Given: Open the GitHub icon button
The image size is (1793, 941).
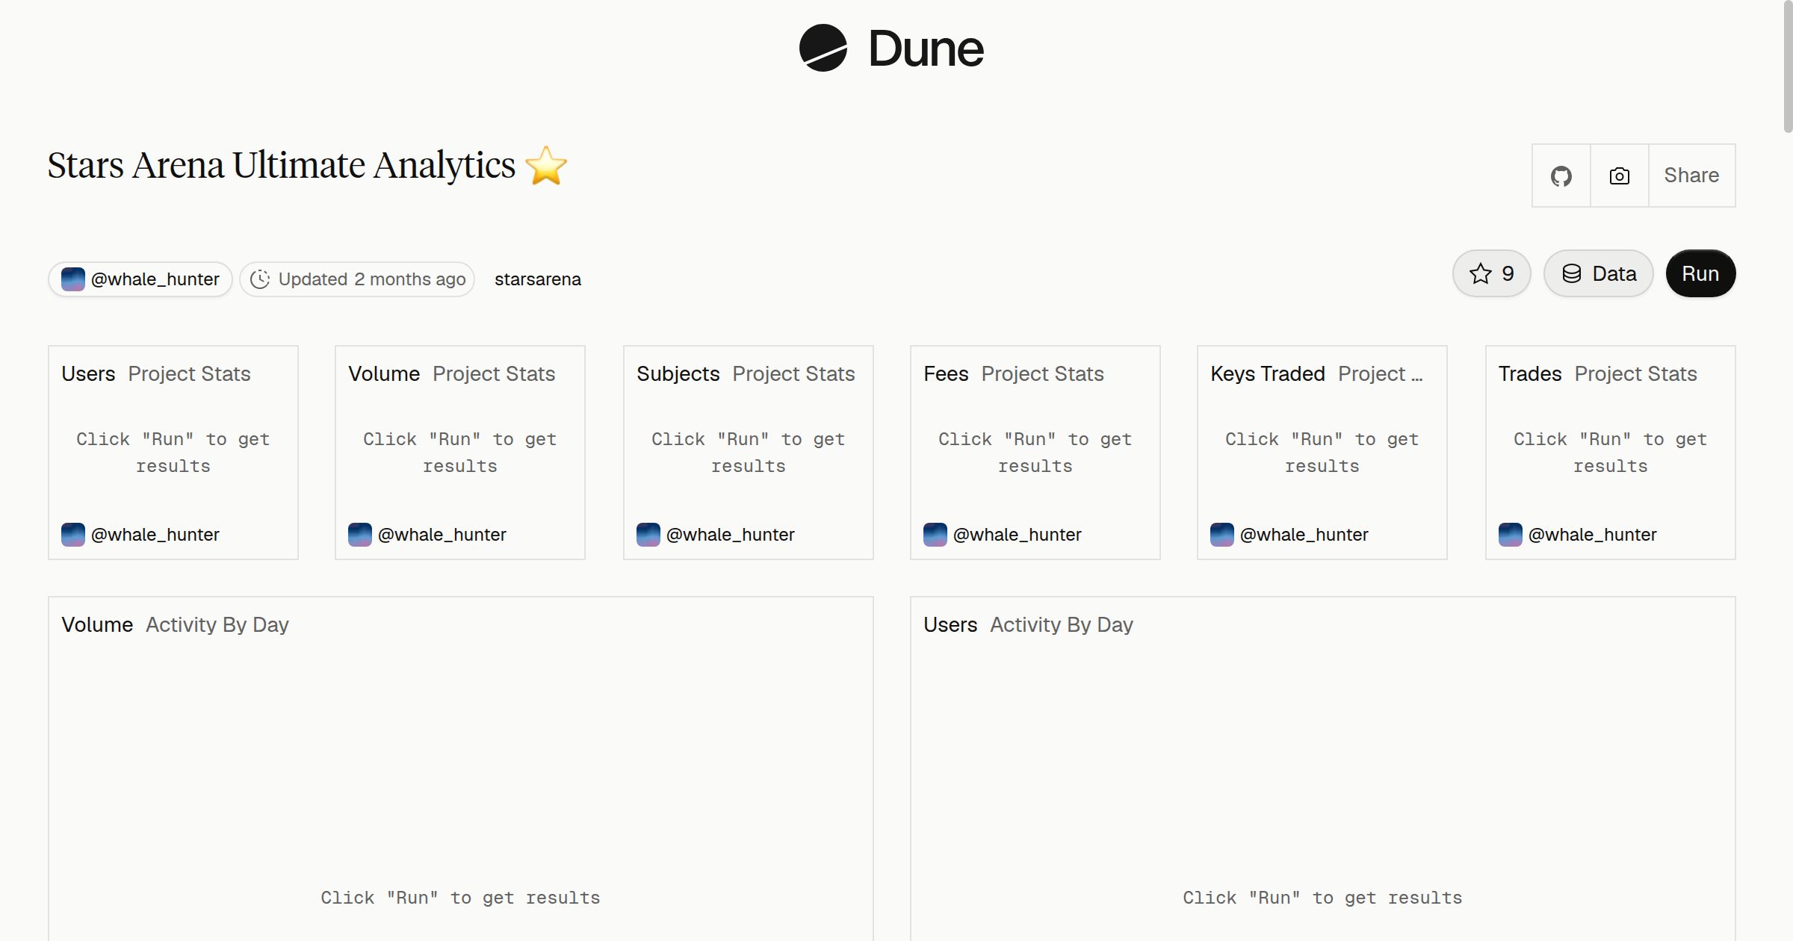Looking at the screenshot, I should coord(1561,176).
